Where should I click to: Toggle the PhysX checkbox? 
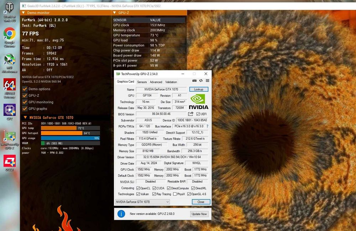[x=175, y=194]
